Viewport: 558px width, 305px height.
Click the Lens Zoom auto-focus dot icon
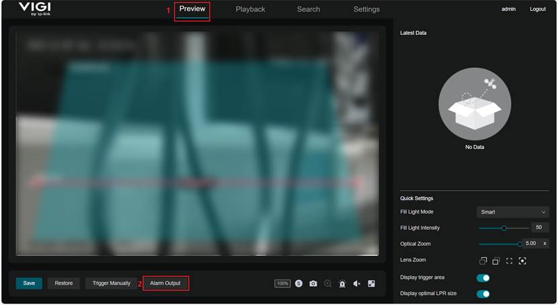tap(522, 261)
